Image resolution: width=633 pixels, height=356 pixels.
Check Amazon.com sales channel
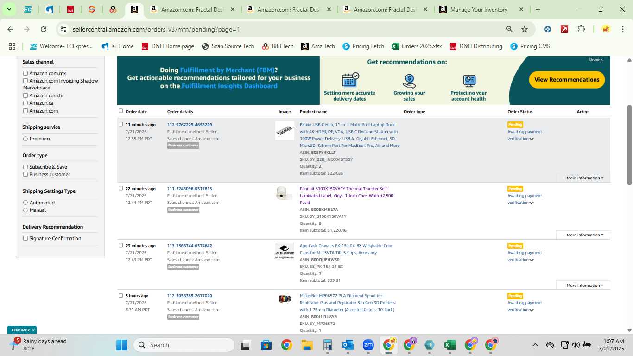[x=25, y=111]
